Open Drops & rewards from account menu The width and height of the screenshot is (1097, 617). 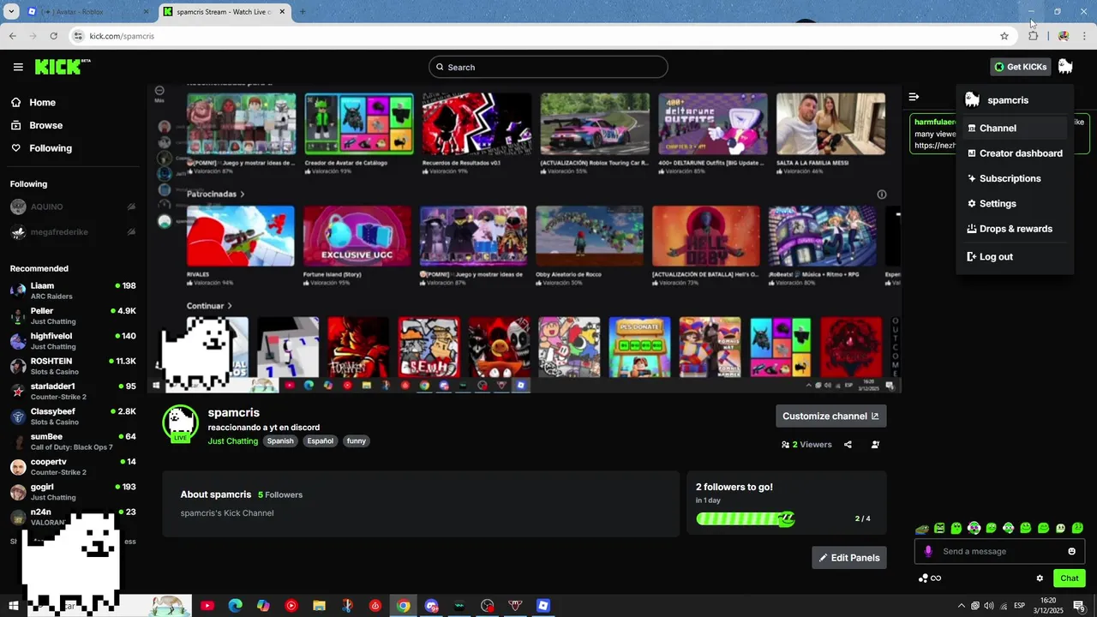(1015, 229)
